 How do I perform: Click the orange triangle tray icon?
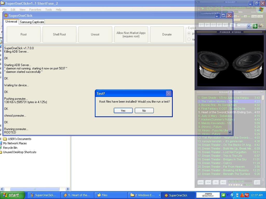(242, 195)
